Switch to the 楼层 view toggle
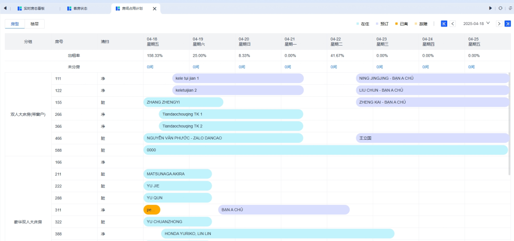Viewport: 514px width, 241px height. (x=34, y=24)
